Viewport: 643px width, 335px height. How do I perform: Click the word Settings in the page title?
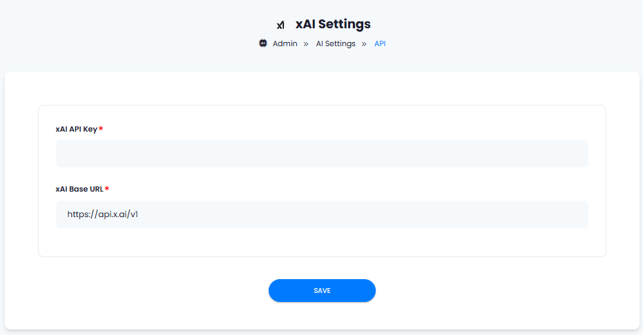[345, 24]
